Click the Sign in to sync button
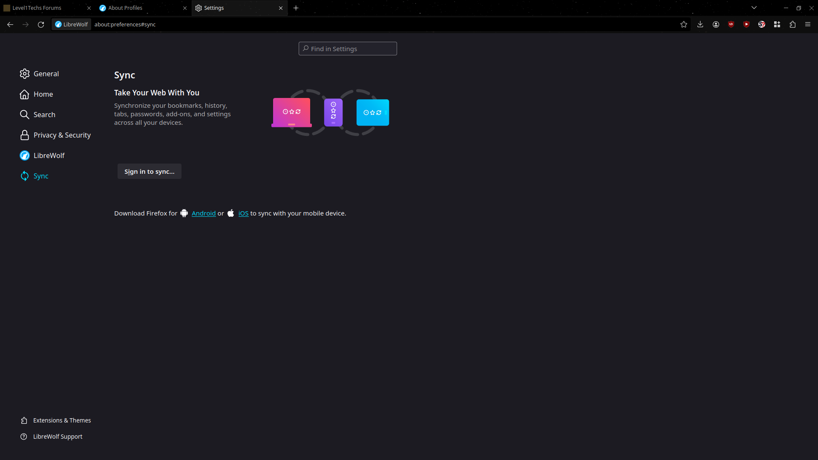The image size is (818, 460). click(149, 171)
